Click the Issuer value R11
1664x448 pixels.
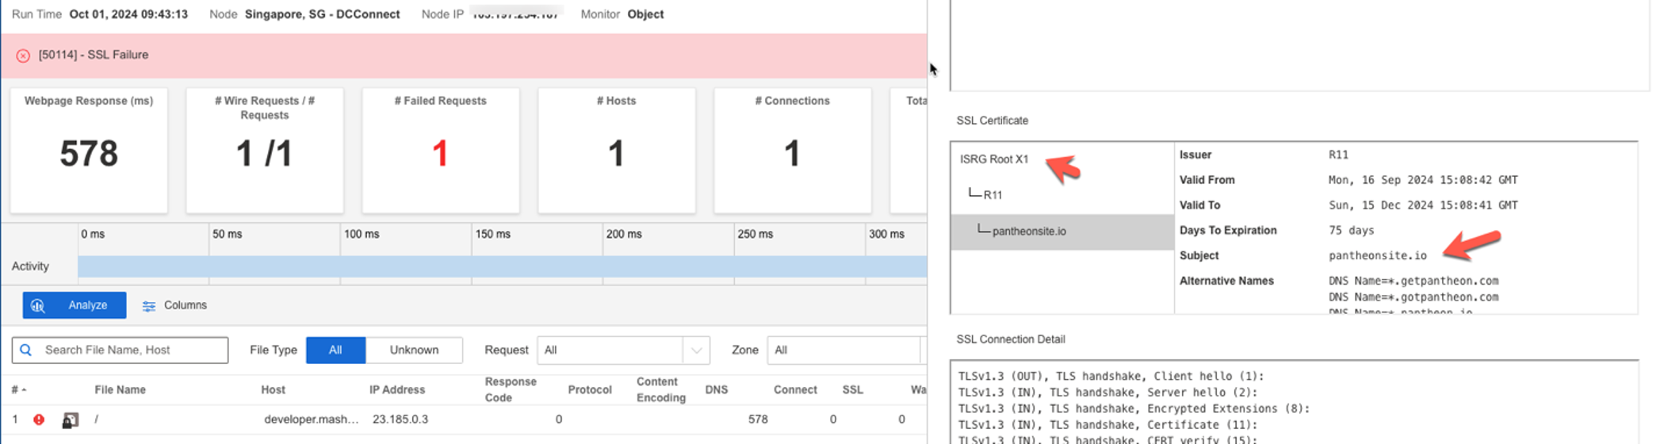tap(1338, 155)
